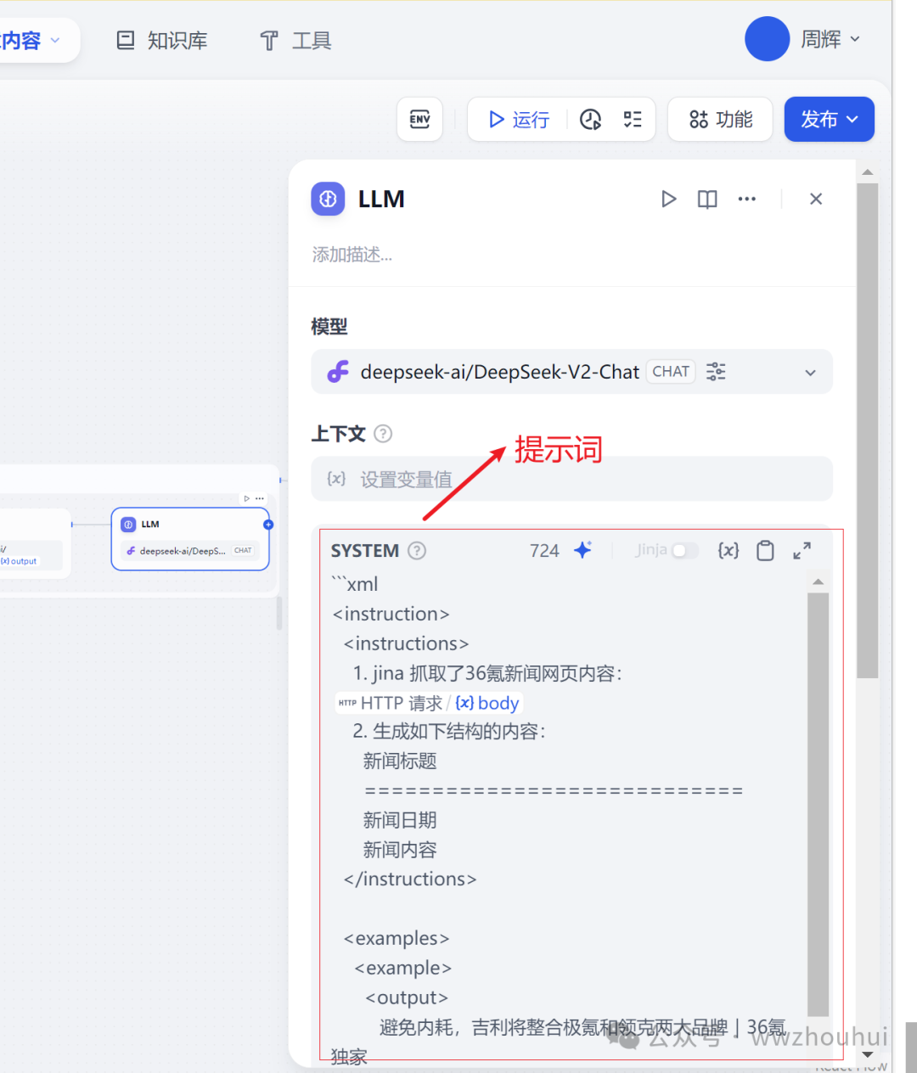917x1073 pixels.
Task: Toggle Jinja template switch
Action: (x=684, y=550)
